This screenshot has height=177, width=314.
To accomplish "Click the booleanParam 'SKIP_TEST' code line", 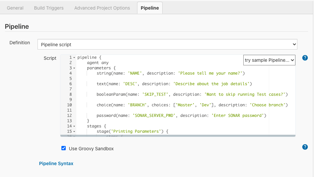I will coord(192,94).
